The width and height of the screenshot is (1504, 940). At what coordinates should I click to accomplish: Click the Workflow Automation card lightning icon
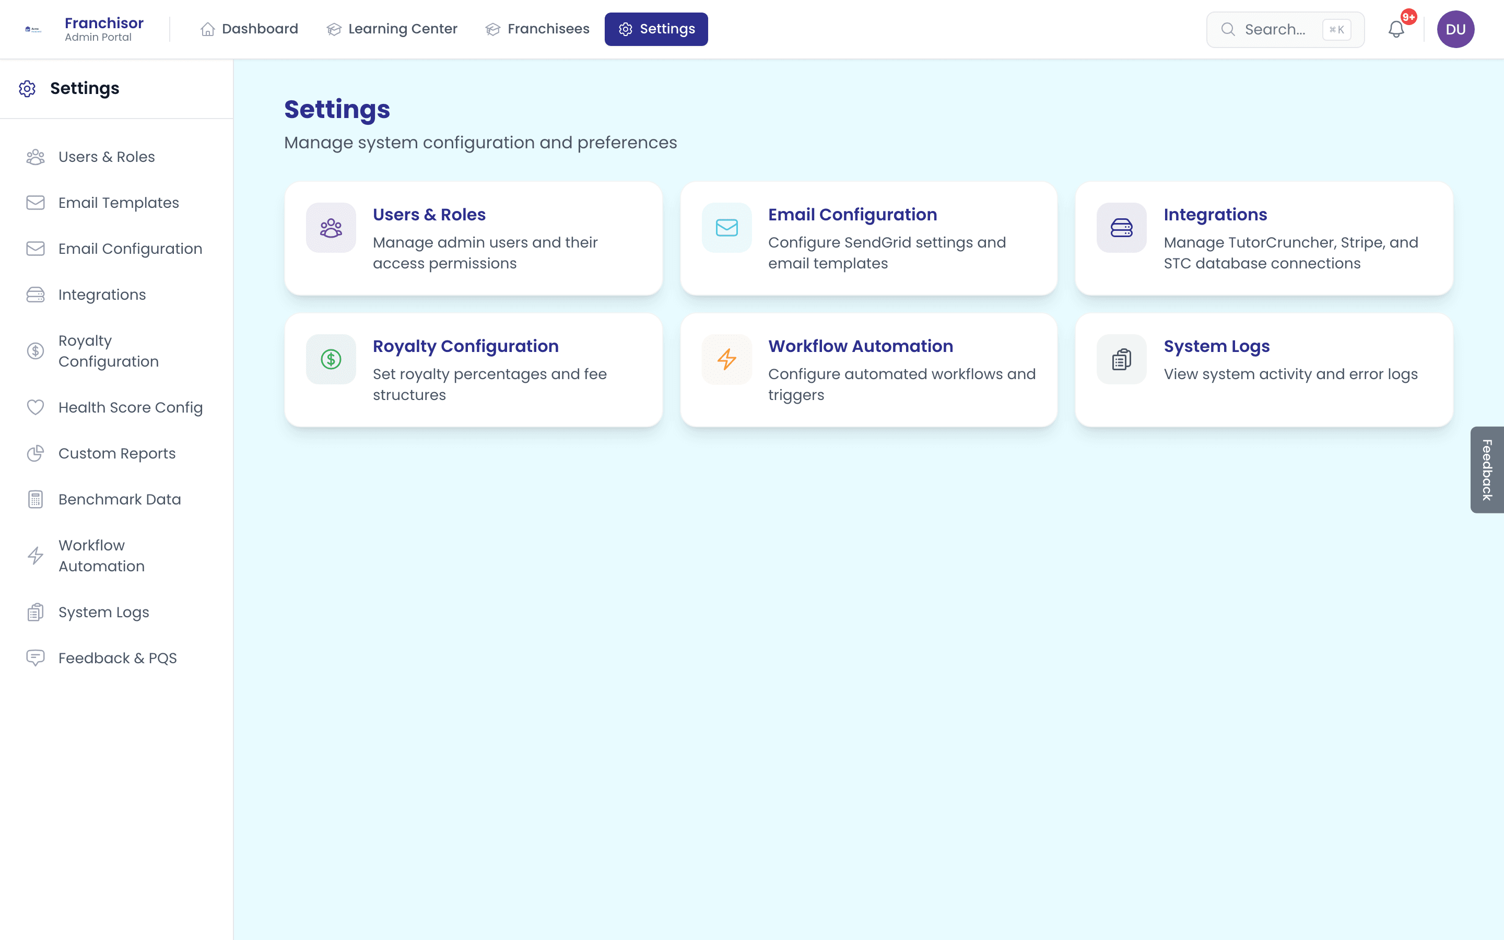(x=726, y=359)
